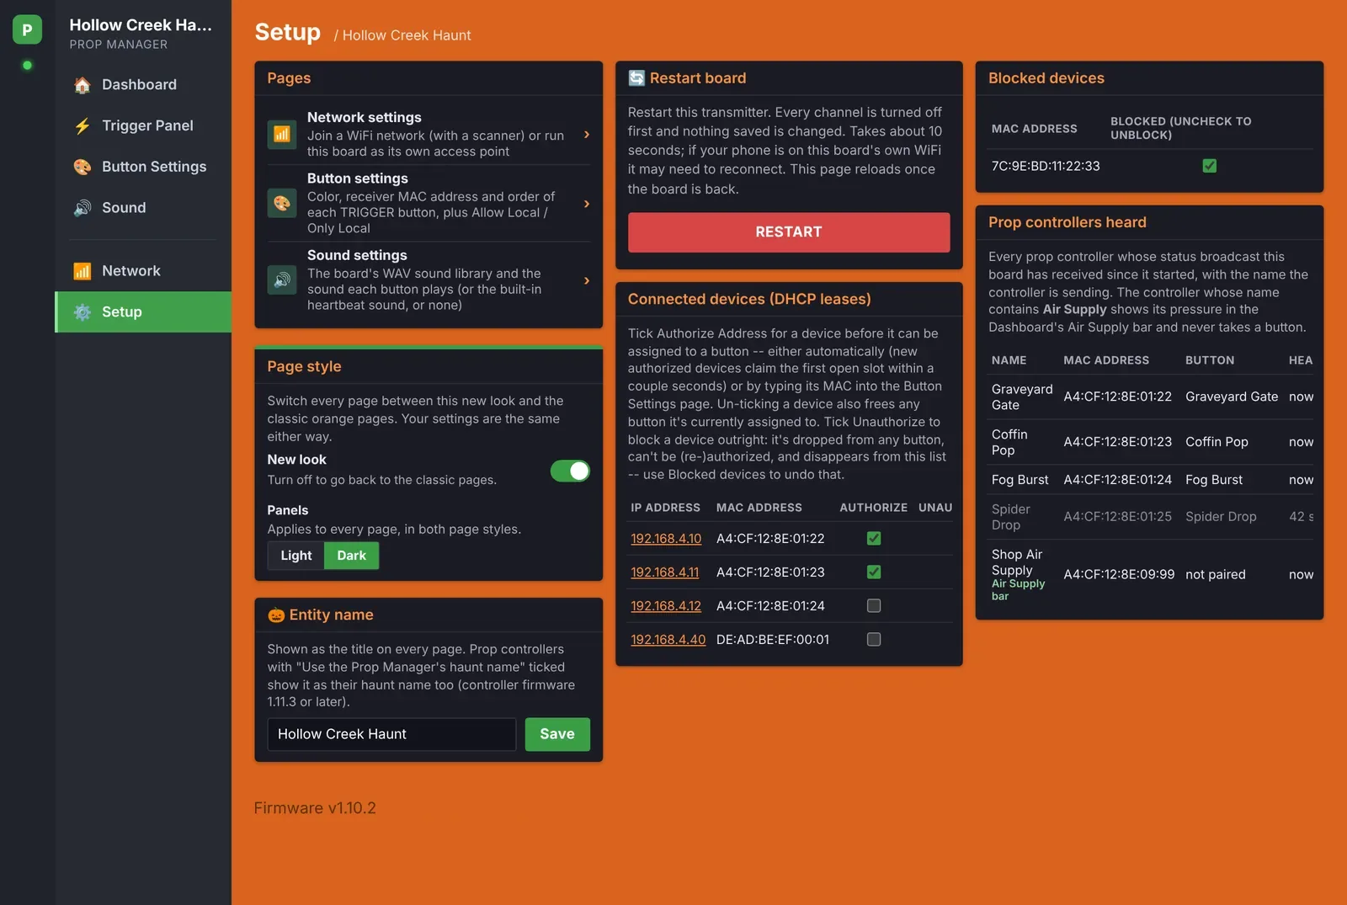Select Light panels style
Screen dimensions: 1347x905
[x=296, y=556]
